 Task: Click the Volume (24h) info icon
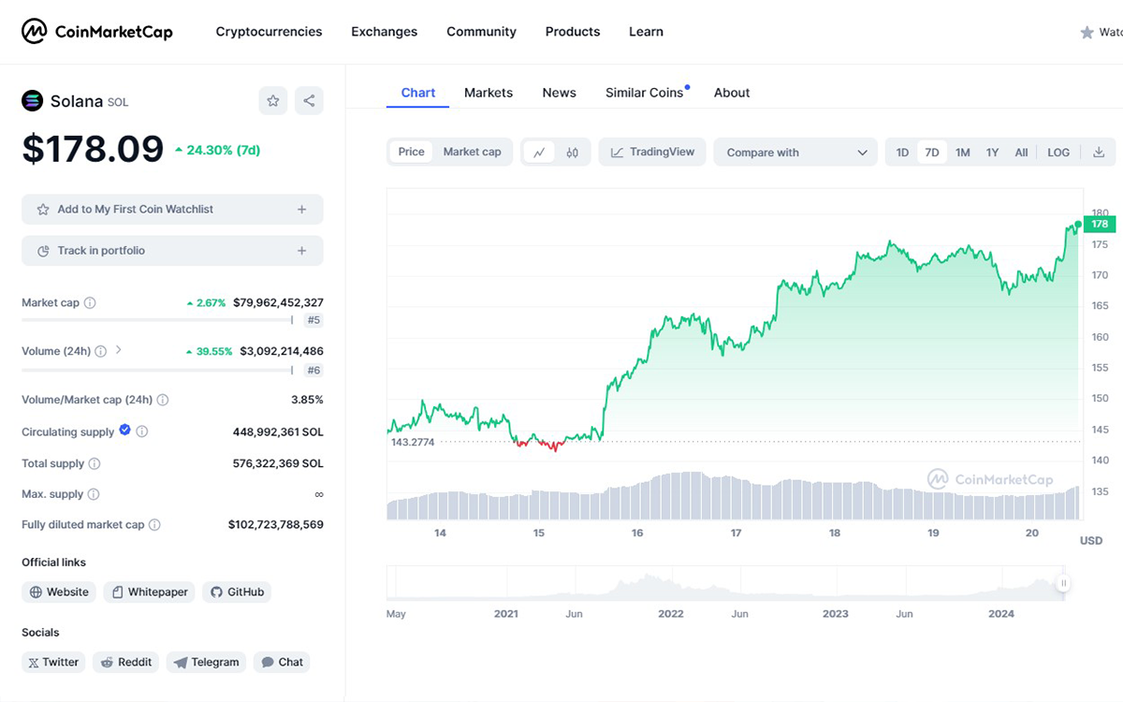pyautogui.click(x=101, y=352)
